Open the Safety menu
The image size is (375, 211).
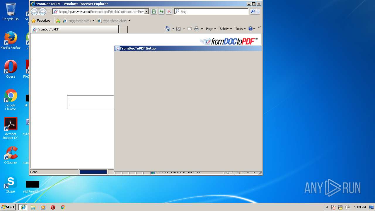coord(226,29)
